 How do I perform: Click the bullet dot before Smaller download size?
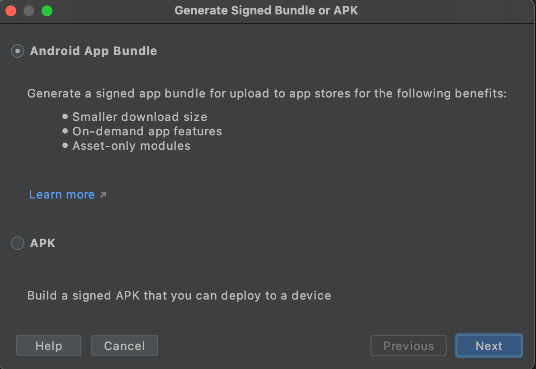tap(66, 117)
